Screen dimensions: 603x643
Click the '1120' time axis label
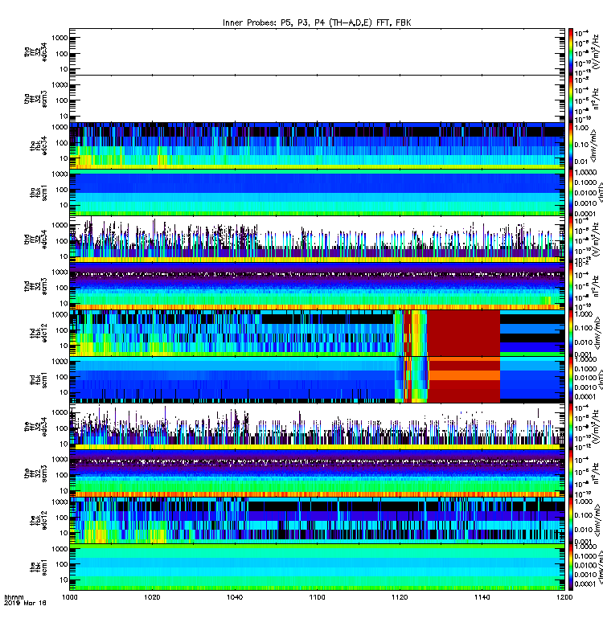tap(400, 597)
